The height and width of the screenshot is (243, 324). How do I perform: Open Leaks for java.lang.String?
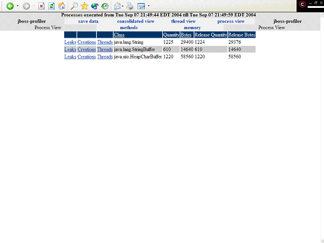[70, 42]
